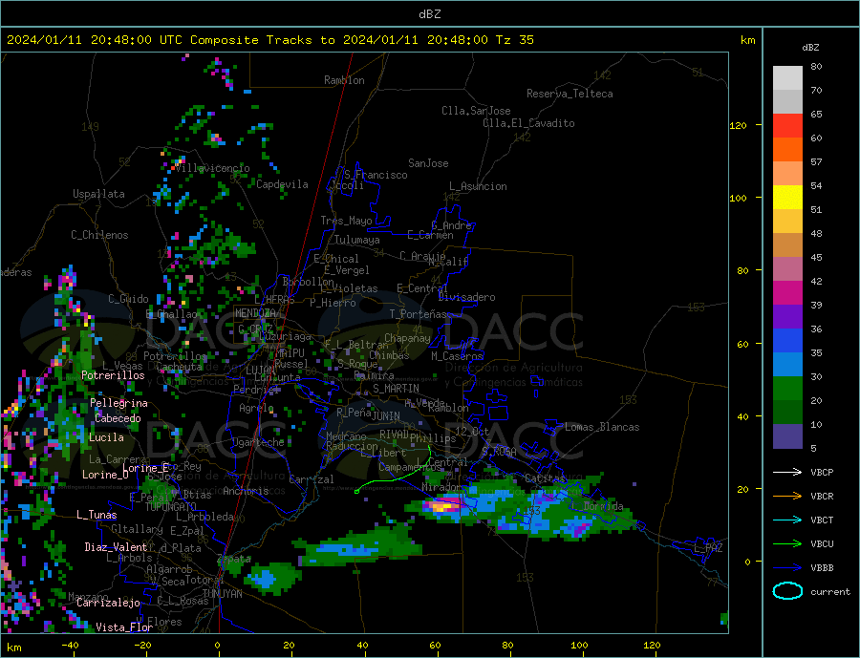
Task: Pick the dusty pink swatch between 45 and 42
Action: (787, 269)
